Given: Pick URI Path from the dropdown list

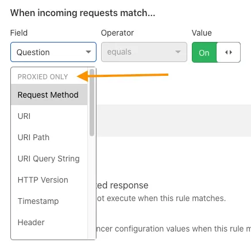Looking at the screenshot, I should [49, 137].
